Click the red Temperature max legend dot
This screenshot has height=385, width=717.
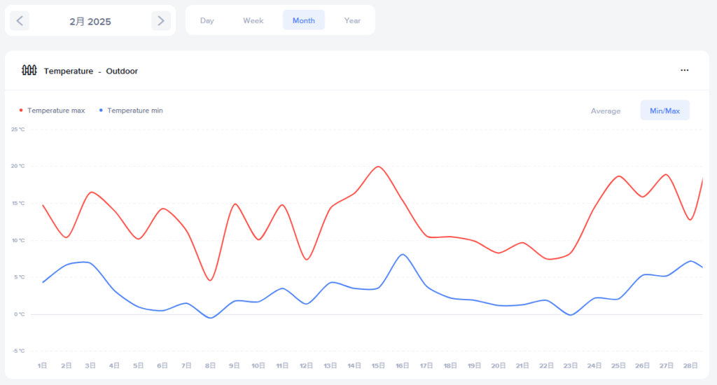[x=21, y=111]
